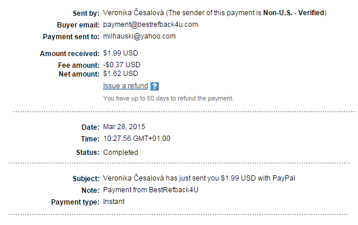Click the $1.99 USD amount received value
This screenshot has height=225, width=358.
tap(121, 53)
